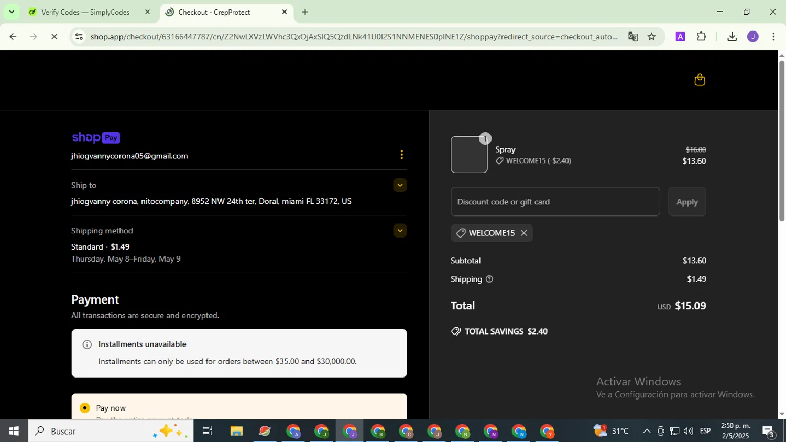The width and height of the screenshot is (786, 442).
Task: Click the Total Savings tag icon
Action: (456, 331)
